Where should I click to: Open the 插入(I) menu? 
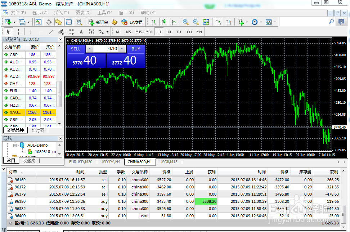point(61,13)
